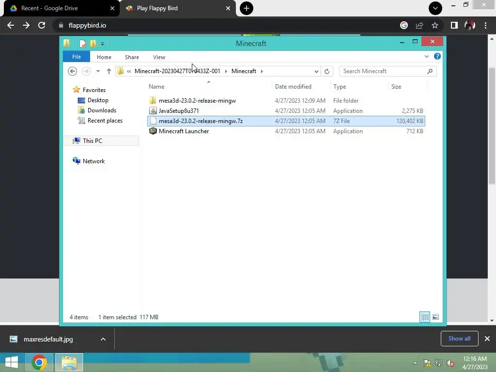496x372 pixels.
Task: Switch to Details view layout
Action: 424,317
